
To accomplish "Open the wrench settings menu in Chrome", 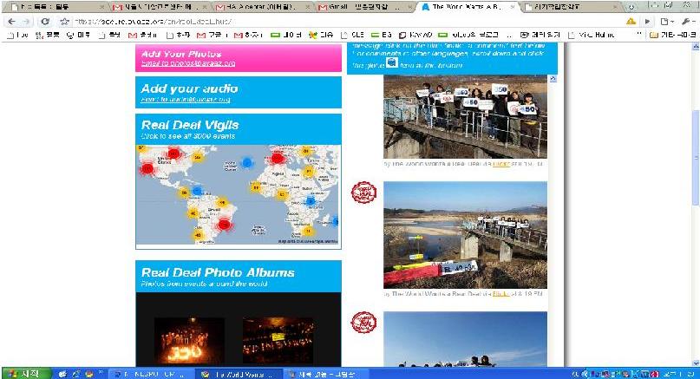I will pyautogui.click(x=688, y=21).
